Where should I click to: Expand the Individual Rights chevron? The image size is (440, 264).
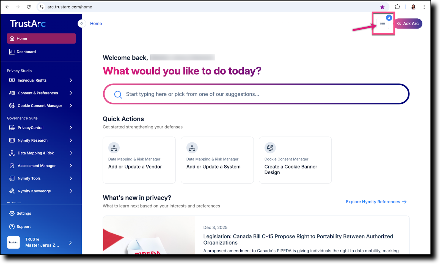tap(71, 80)
